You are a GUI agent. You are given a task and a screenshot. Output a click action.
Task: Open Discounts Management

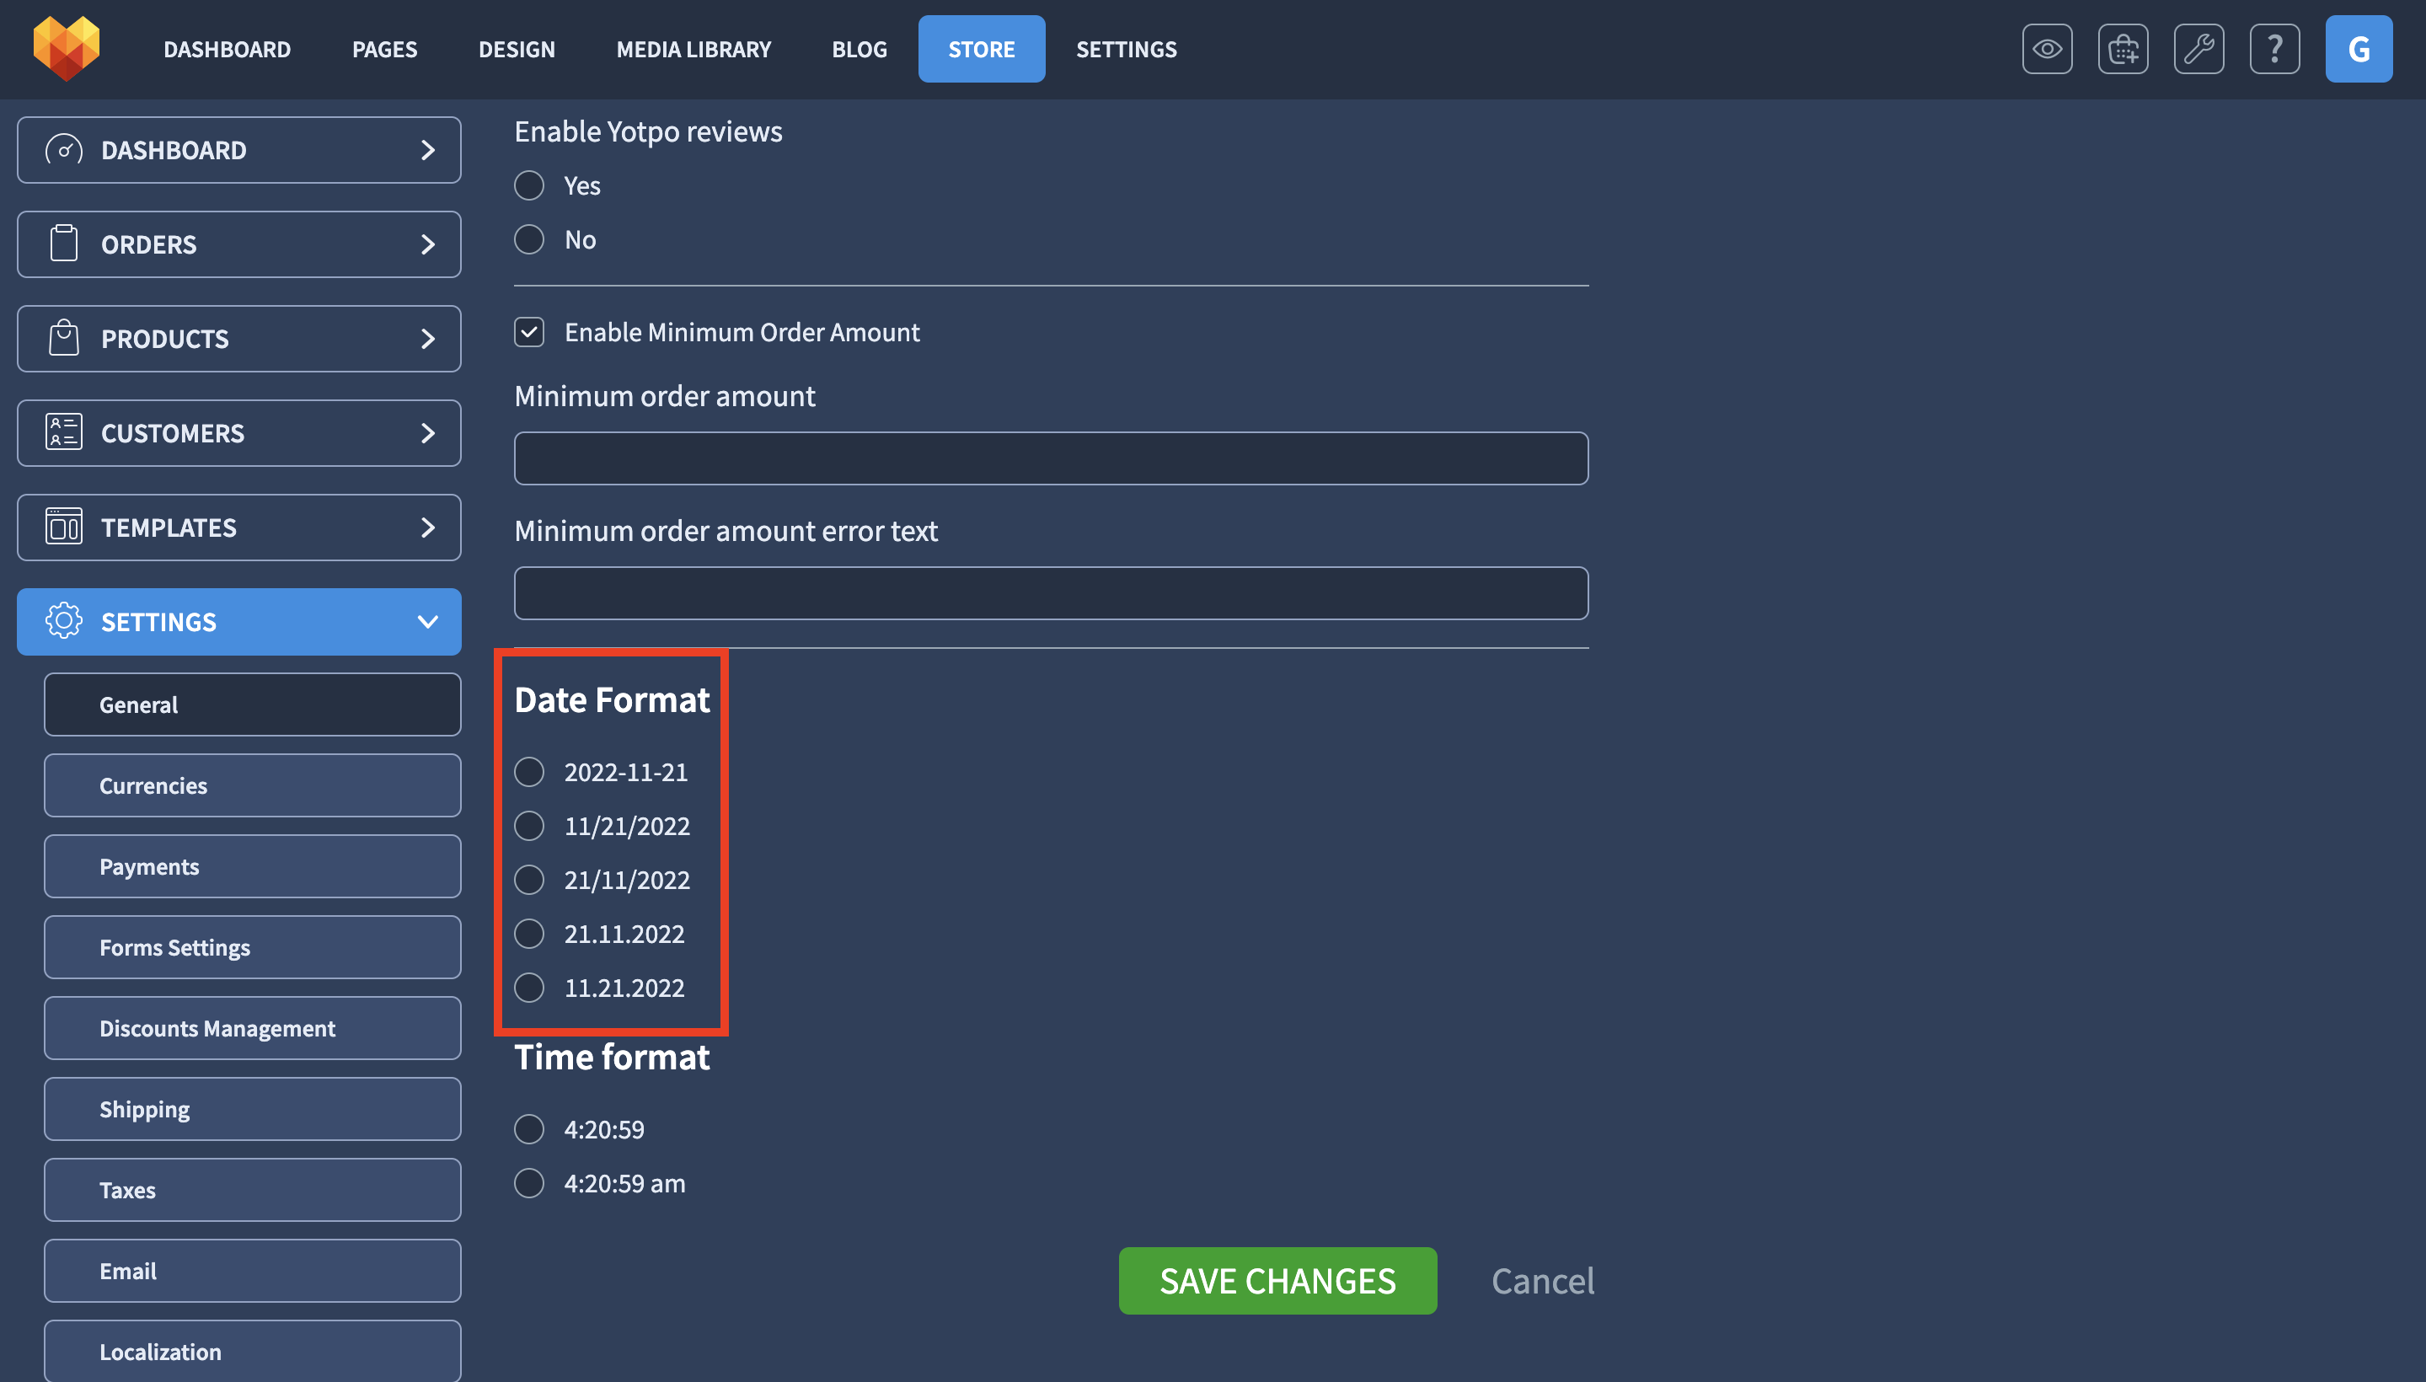pyautogui.click(x=253, y=1028)
